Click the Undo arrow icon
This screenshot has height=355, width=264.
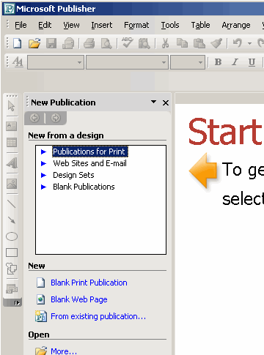[238, 43]
